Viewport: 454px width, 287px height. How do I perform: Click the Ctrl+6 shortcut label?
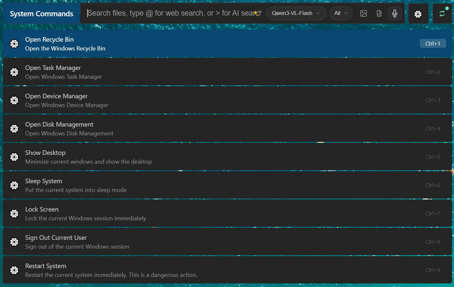tap(433, 185)
